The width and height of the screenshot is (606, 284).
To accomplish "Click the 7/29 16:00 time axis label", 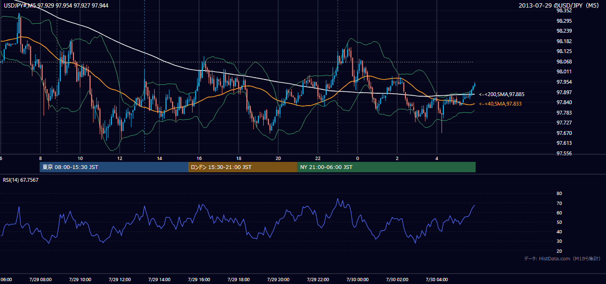I will tap(199, 279).
